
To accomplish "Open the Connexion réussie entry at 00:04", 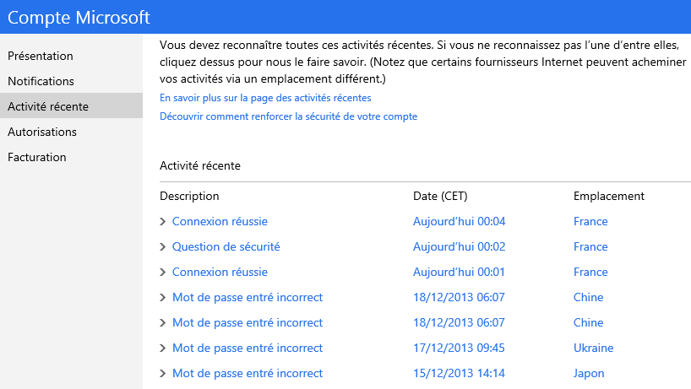I will (220, 222).
